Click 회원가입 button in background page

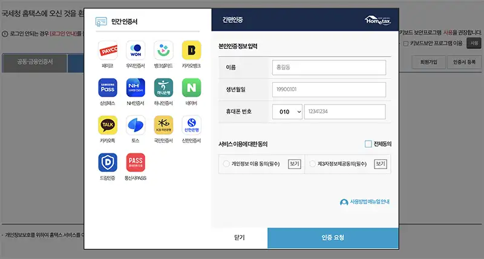(429, 62)
